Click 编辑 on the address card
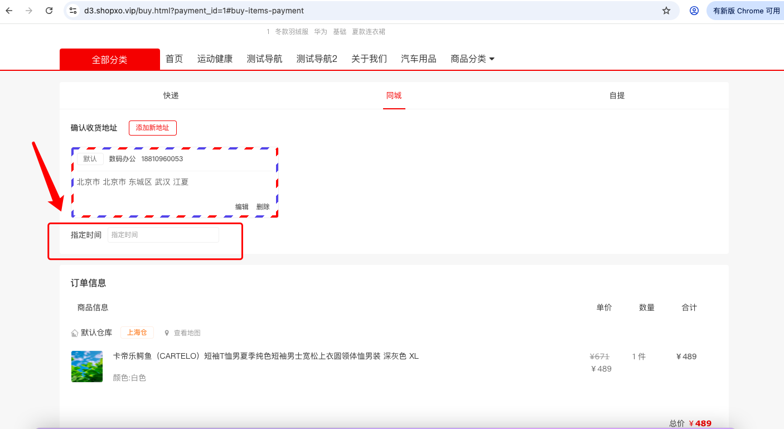The height and width of the screenshot is (429, 784). (x=242, y=206)
